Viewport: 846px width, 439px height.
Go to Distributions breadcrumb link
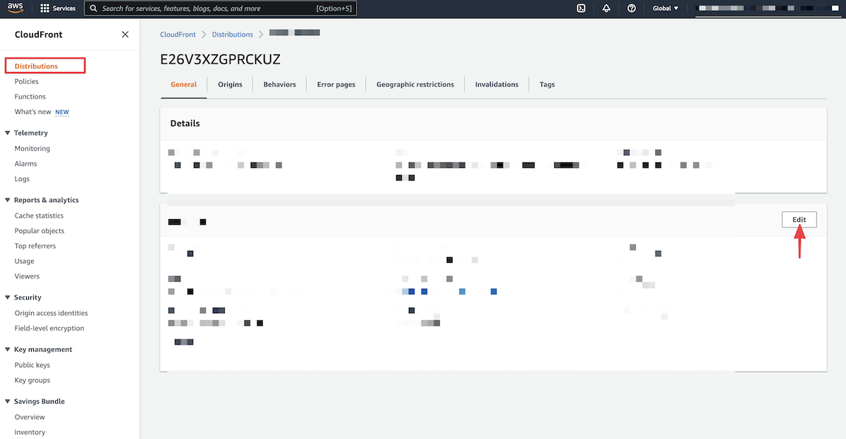pos(232,35)
